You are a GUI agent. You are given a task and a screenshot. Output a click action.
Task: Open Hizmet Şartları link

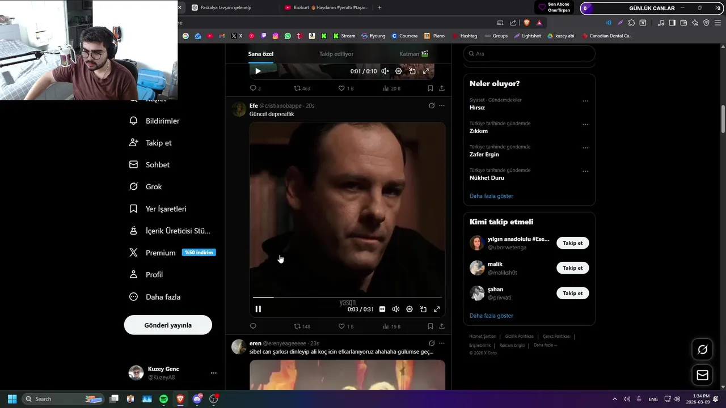483,337
